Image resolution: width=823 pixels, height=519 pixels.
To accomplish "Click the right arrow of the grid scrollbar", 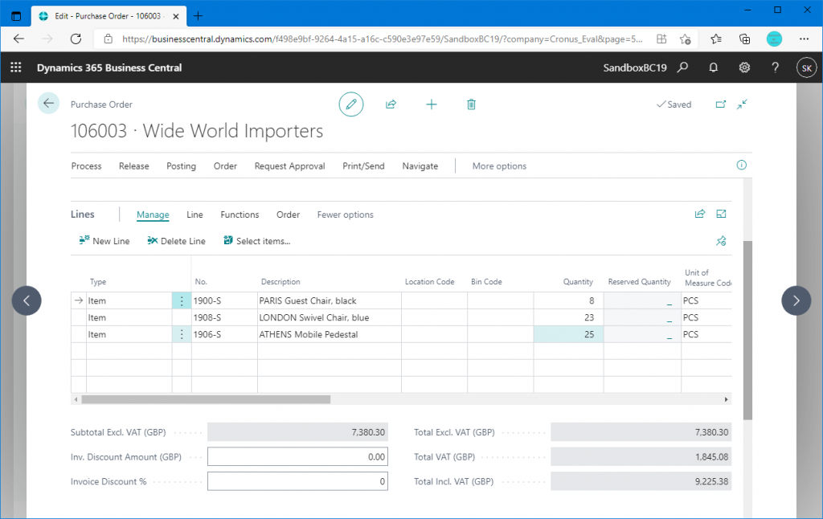I will [726, 399].
